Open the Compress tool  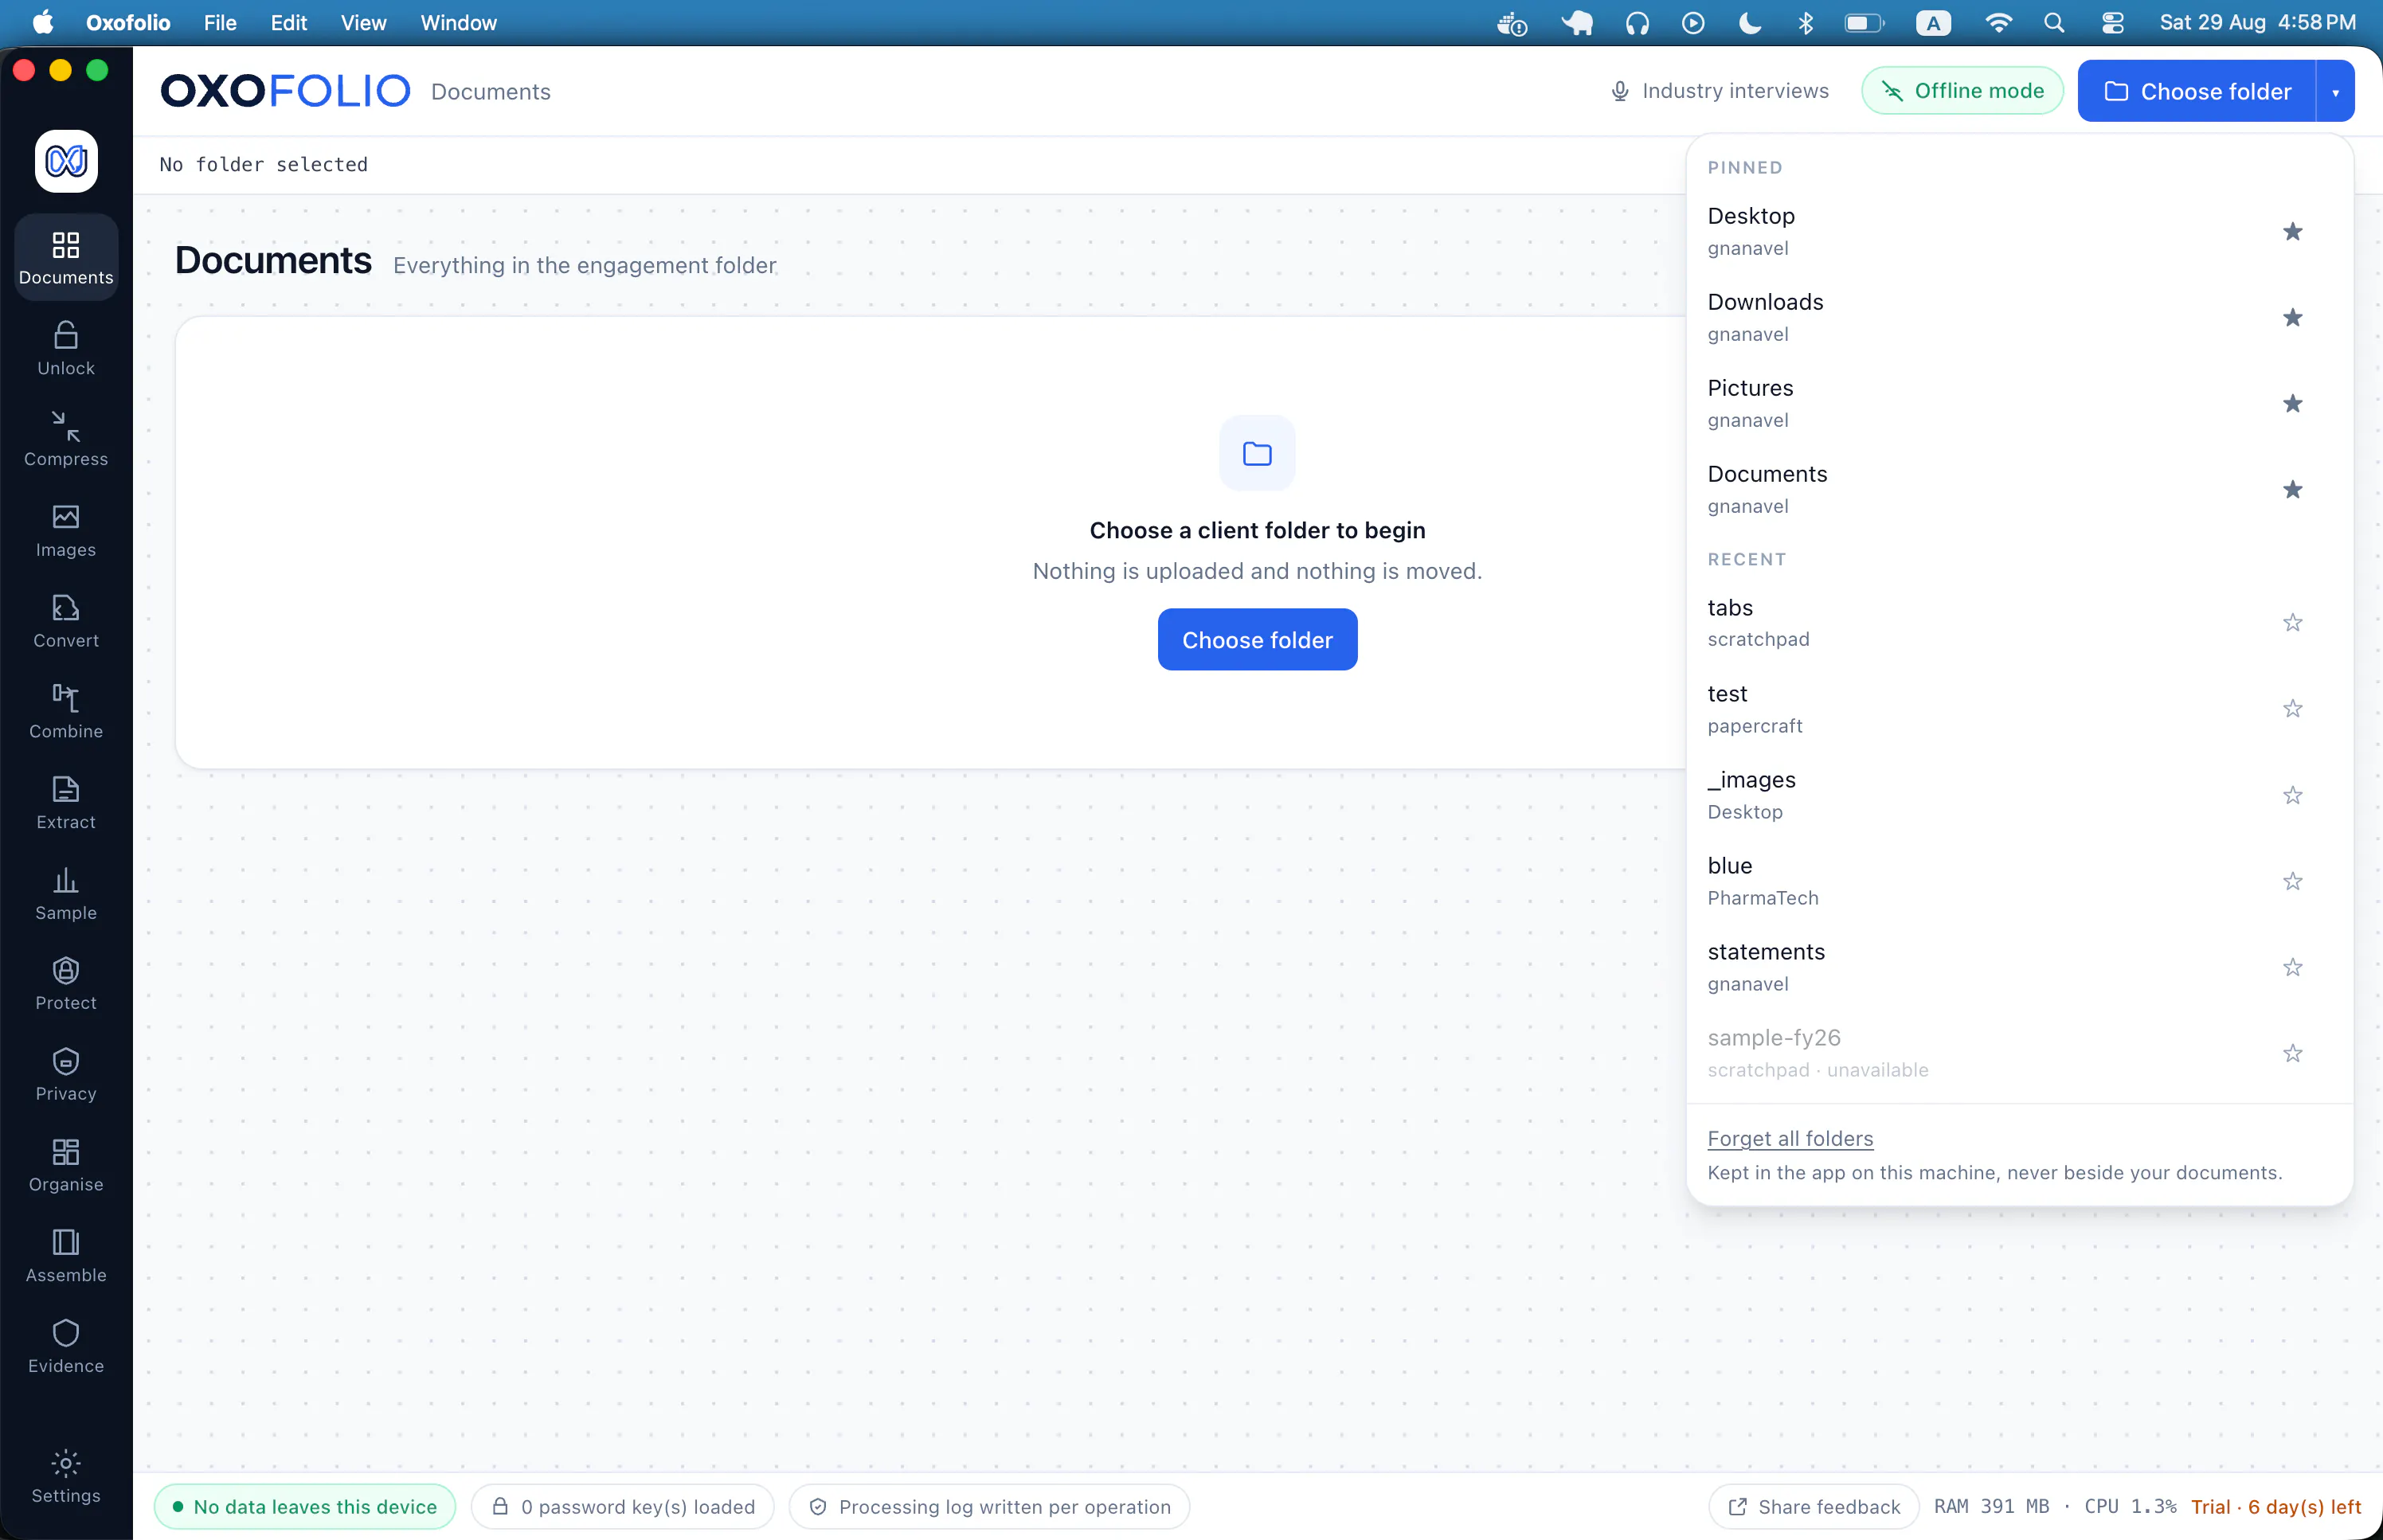pyautogui.click(x=66, y=440)
